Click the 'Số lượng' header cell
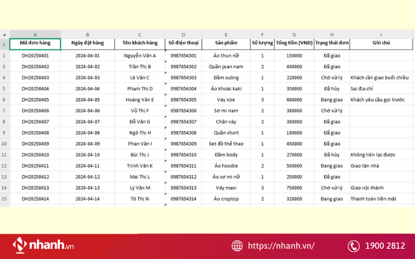The image size is (415, 259). tap(262, 44)
